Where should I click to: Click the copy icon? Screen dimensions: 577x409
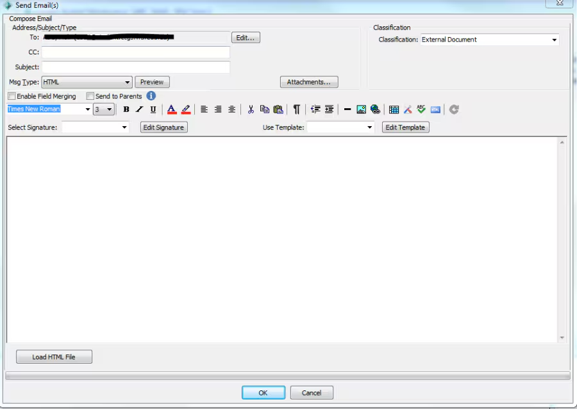pyautogui.click(x=264, y=109)
